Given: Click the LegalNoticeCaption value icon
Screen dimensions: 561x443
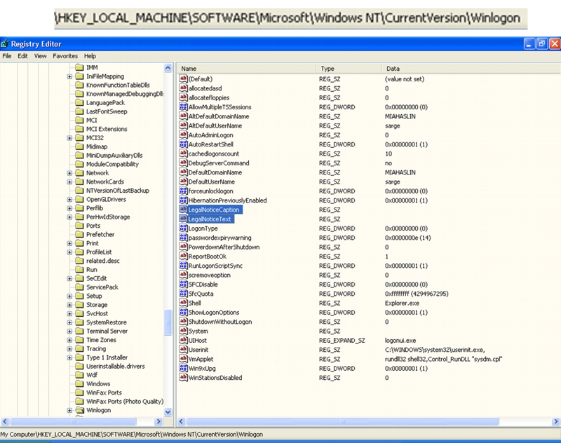Looking at the screenshot, I should tap(183, 209).
